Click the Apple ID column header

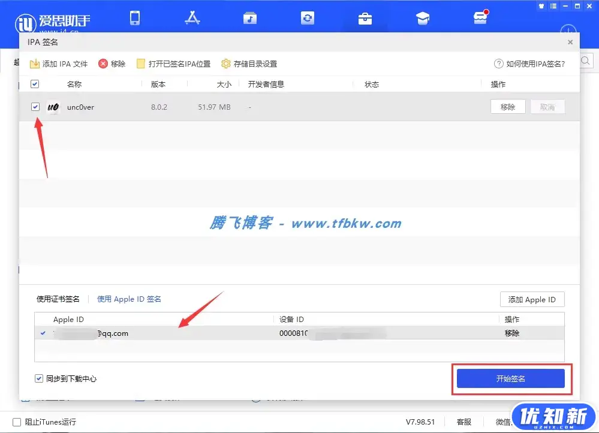(x=68, y=319)
